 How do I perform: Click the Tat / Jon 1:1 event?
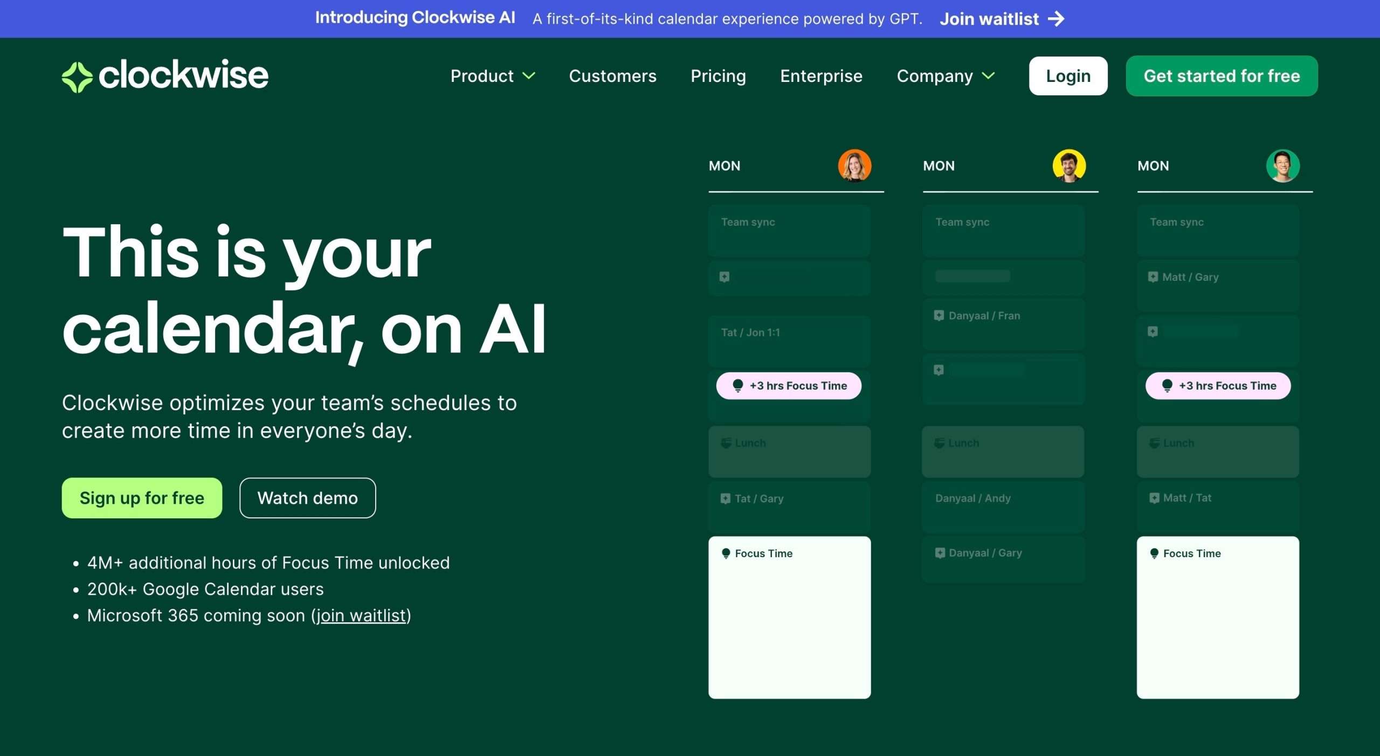tap(789, 341)
